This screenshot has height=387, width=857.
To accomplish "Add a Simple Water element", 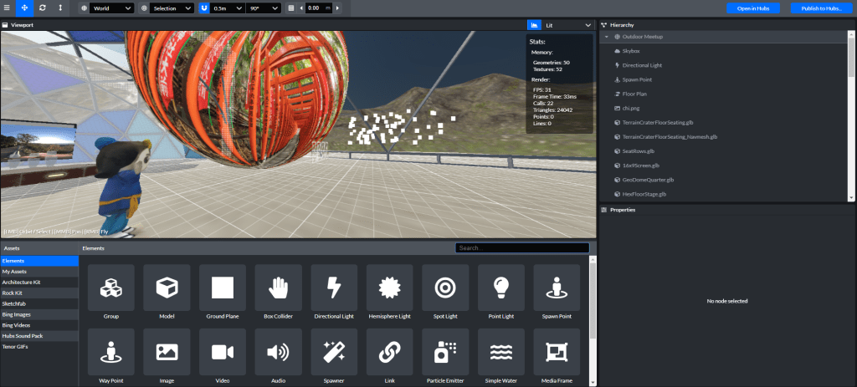I will click(x=500, y=354).
